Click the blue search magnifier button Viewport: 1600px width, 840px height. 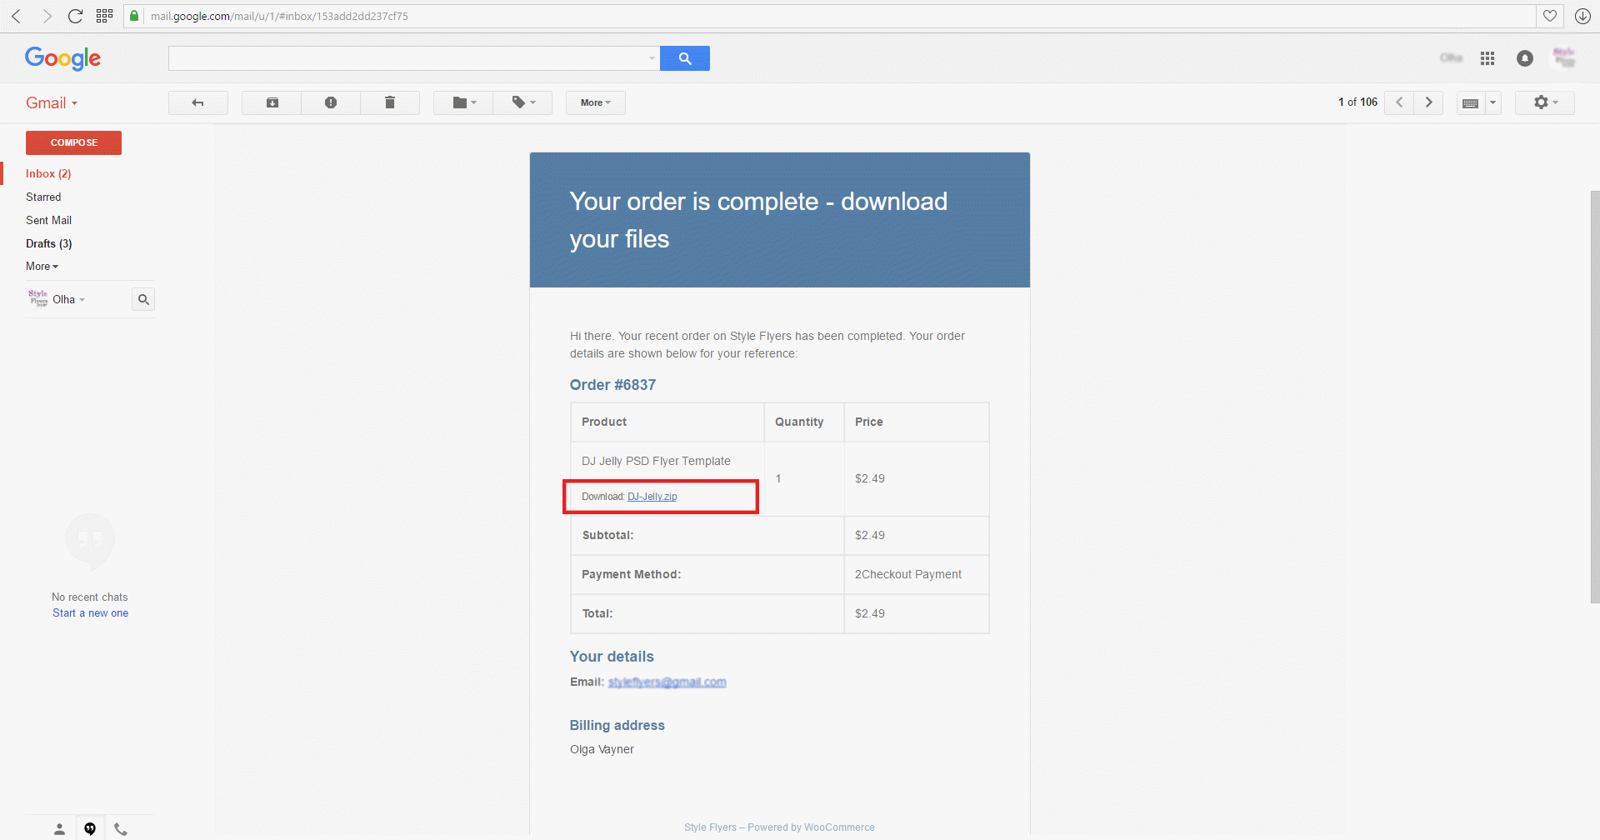[684, 58]
